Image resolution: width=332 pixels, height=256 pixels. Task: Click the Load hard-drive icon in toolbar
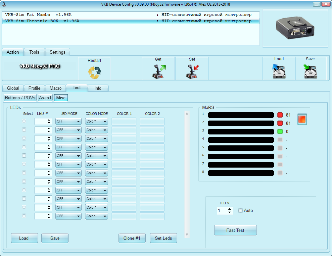279,71
